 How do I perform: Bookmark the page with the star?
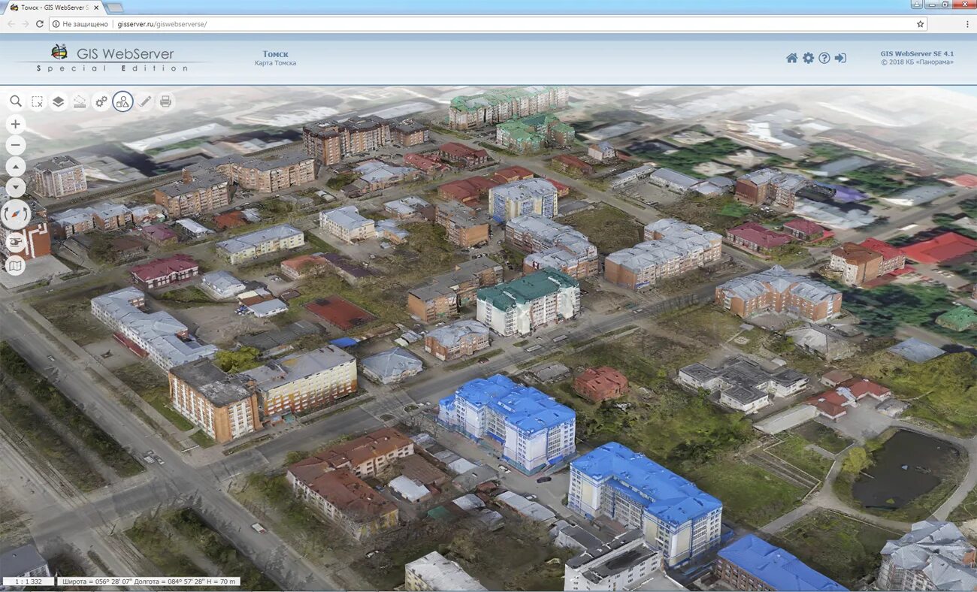[x=920, y=24]
